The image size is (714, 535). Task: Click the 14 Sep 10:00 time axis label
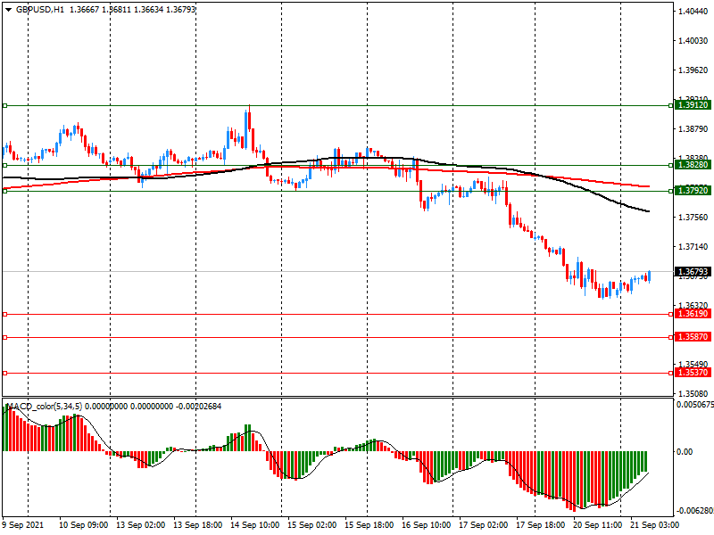point(255,525)
